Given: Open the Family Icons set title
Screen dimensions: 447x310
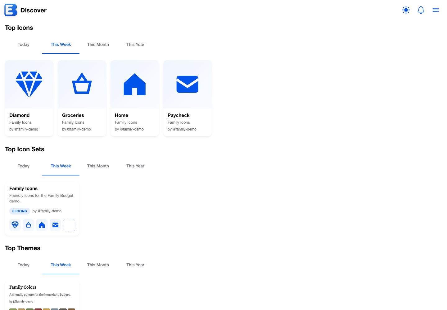Looking at the screenshot, I should [23, 188].
